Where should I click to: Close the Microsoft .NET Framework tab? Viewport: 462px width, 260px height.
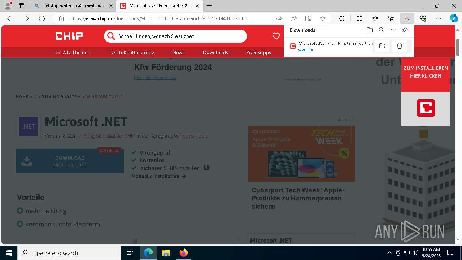[197, 6]
